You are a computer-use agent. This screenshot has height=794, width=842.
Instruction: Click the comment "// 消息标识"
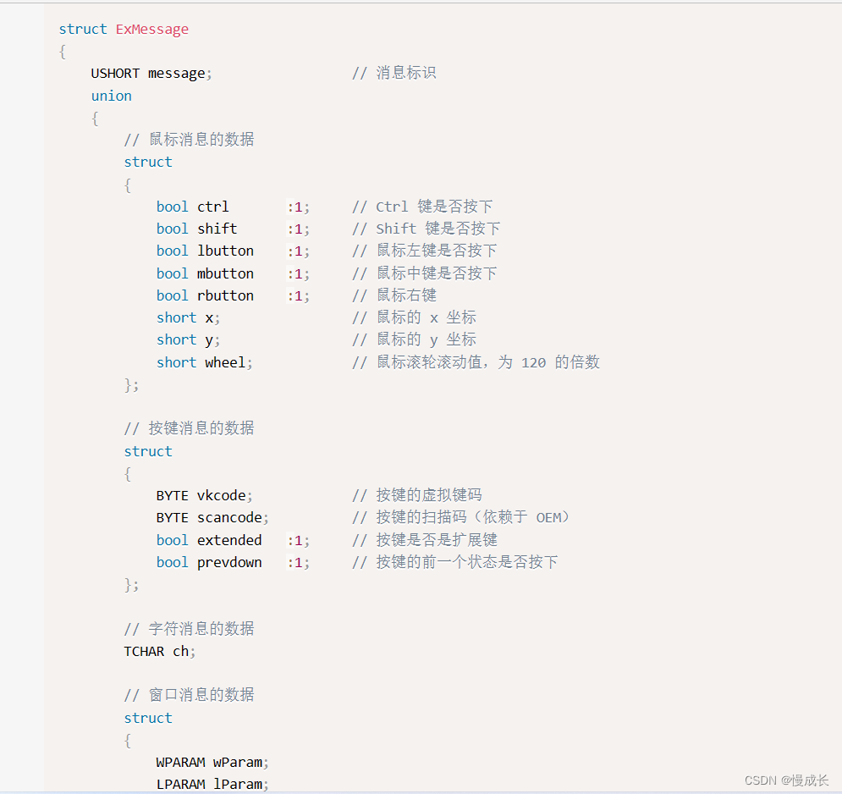pos(394,73)
